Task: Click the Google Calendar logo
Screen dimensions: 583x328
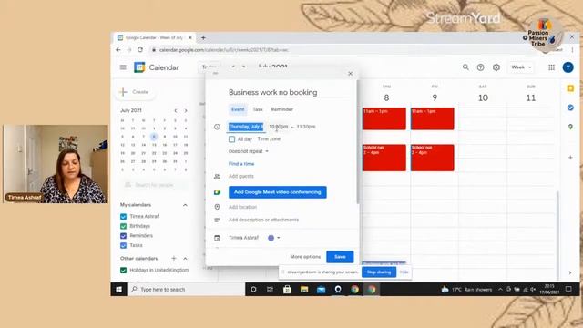Action: [x=139, y=67]
